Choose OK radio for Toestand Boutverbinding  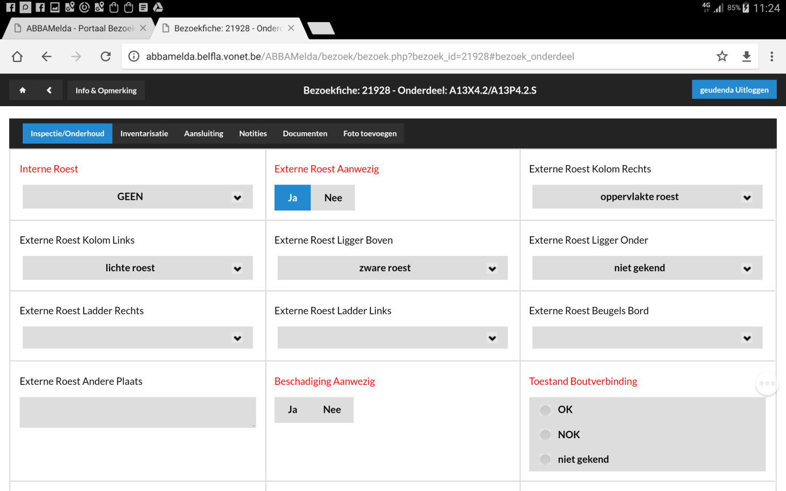(x=546, y=410)
